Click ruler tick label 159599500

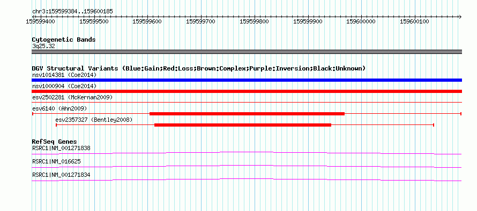94,22
